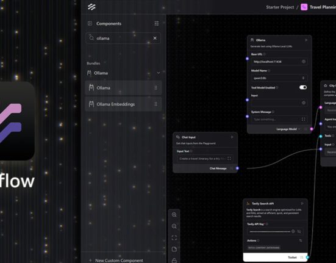Zoom out on the canvas
Viewport: 336px width, 263px height.
174,226
